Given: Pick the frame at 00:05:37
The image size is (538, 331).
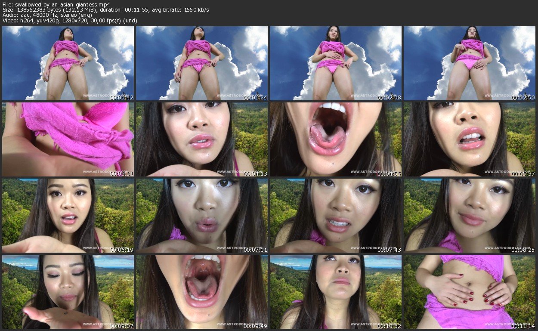Looking at the screenshot, I should coord(470,139).
